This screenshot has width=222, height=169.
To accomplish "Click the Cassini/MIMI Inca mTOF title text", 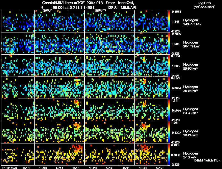I will [x=63, y=3].
